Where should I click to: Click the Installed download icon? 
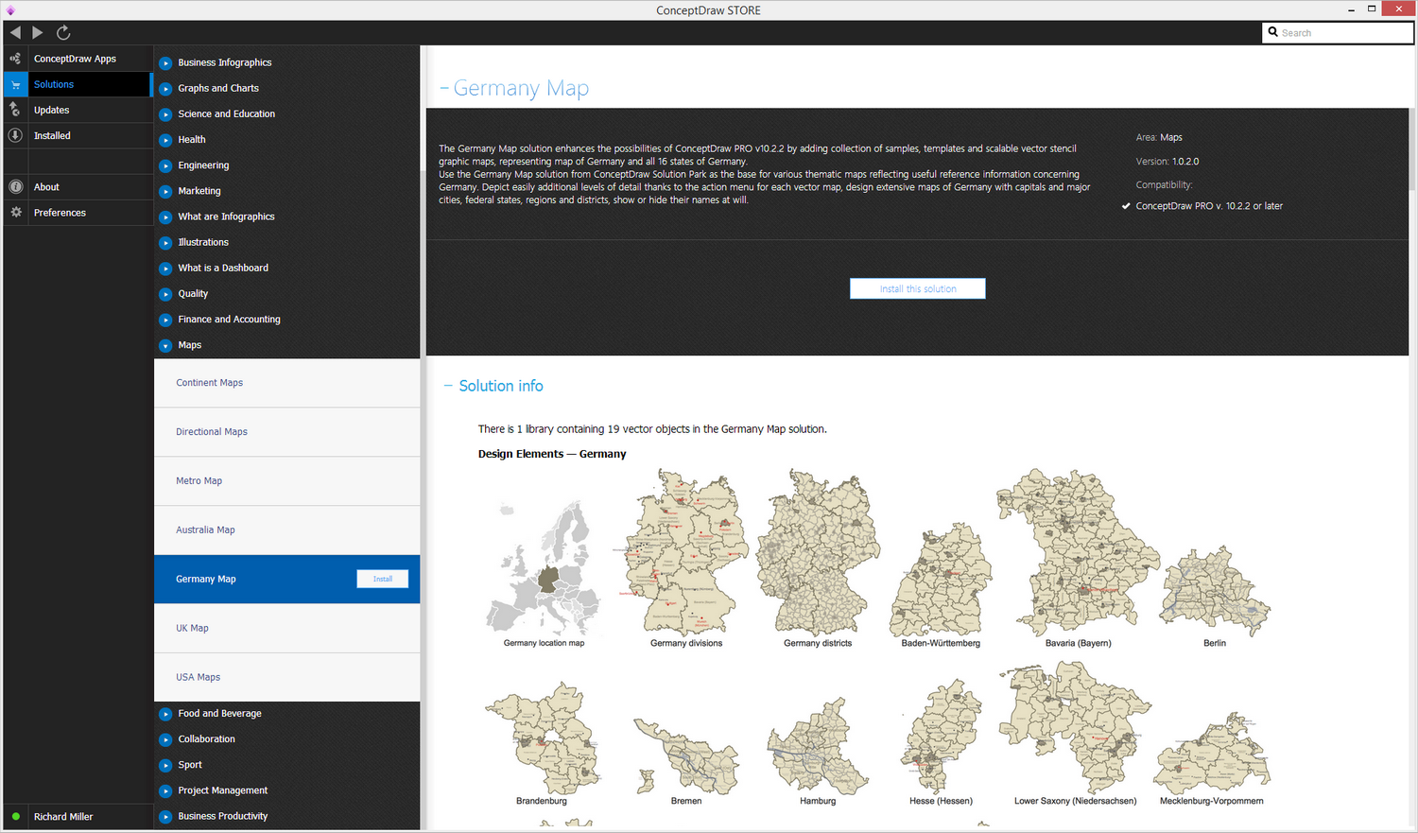point(15,135)
